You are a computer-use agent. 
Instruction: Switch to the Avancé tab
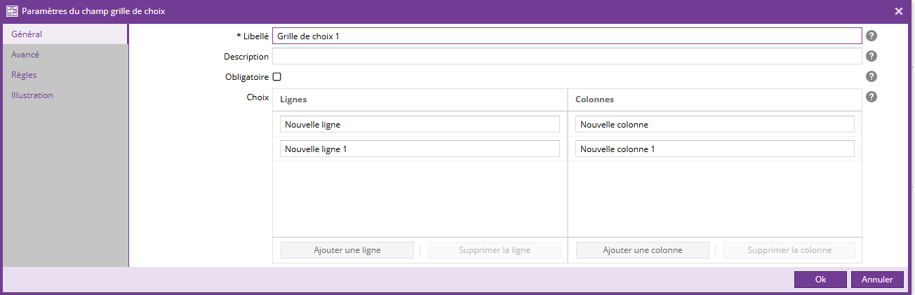pyautogui.click(x=65, y=54)
